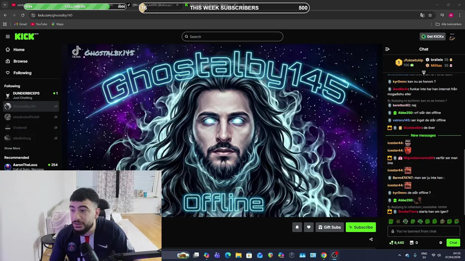Open the Gift Subs button
Screen dimensions: 465x261
click(329, 227)
